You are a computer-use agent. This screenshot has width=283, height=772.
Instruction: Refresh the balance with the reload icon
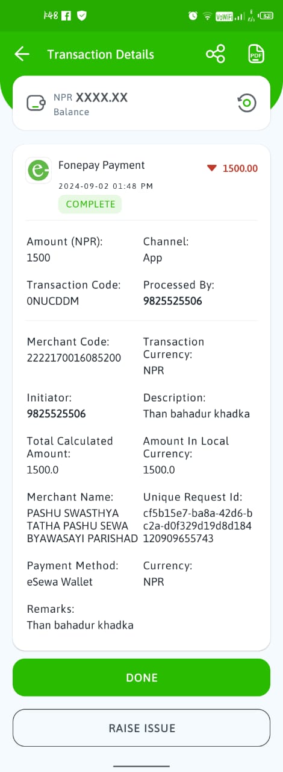[x=247, y=103]
